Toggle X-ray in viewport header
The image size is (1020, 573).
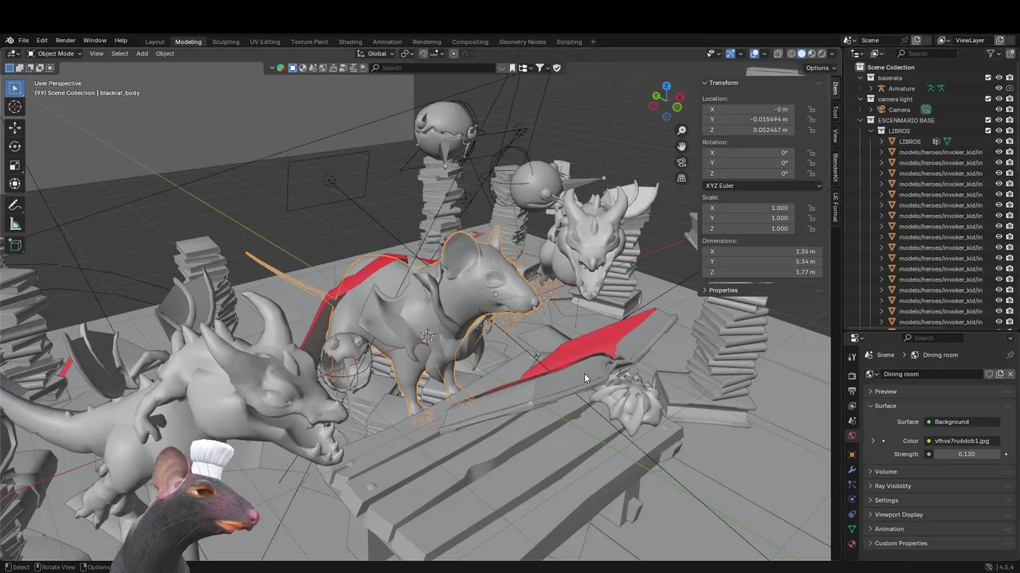(x=779, y=53)
